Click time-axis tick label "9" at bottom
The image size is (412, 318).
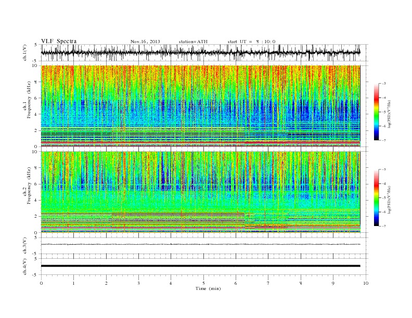click(333, 283)
